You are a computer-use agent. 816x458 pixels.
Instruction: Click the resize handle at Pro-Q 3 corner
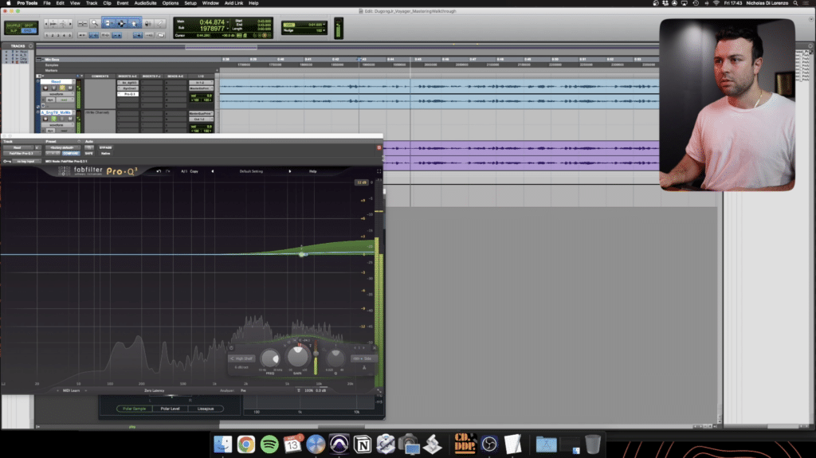[x=379, y=390]
